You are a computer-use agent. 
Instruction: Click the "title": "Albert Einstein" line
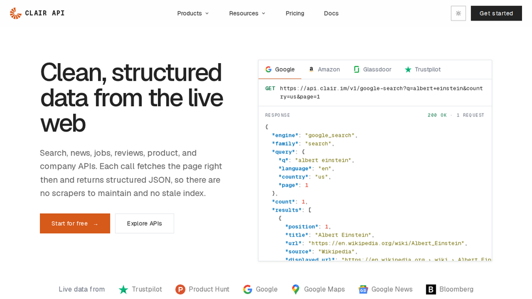(x=329, y=235)
